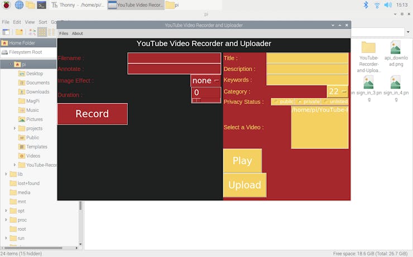Click the Play button
413x257 pixels.
coord(242,160)
